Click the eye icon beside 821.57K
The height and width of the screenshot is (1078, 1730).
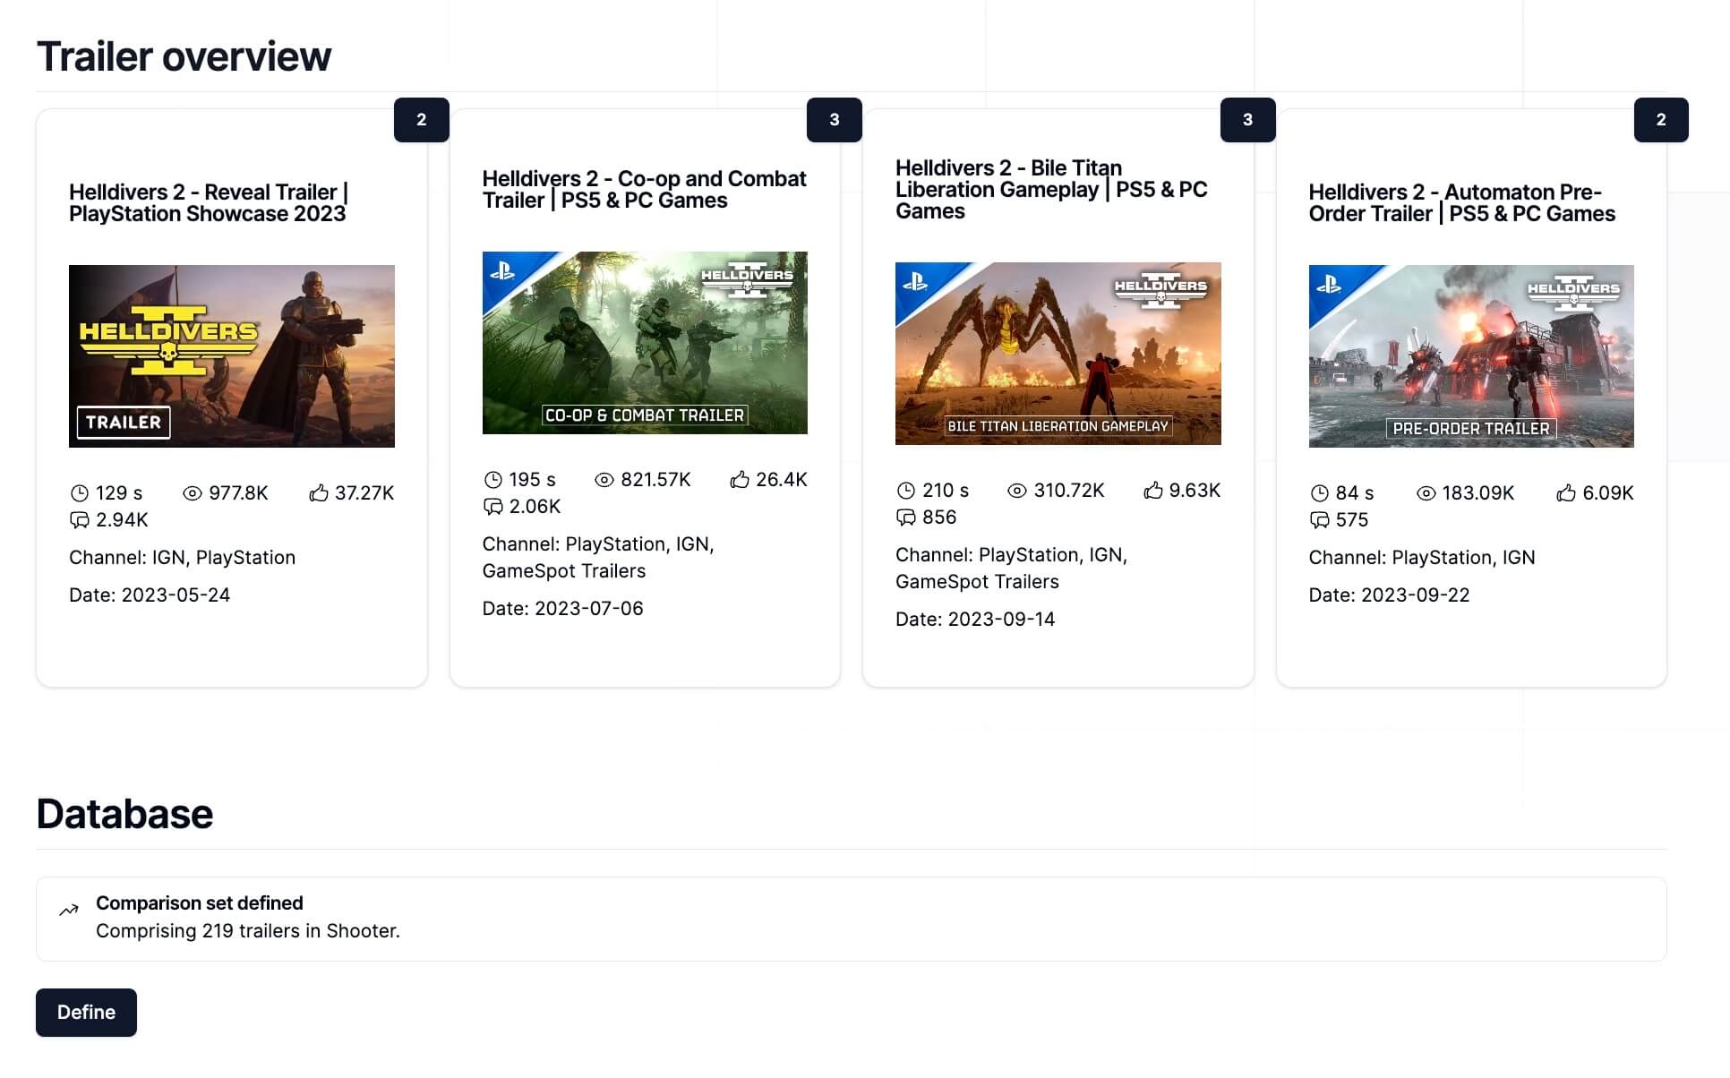(x=604, y=480)
